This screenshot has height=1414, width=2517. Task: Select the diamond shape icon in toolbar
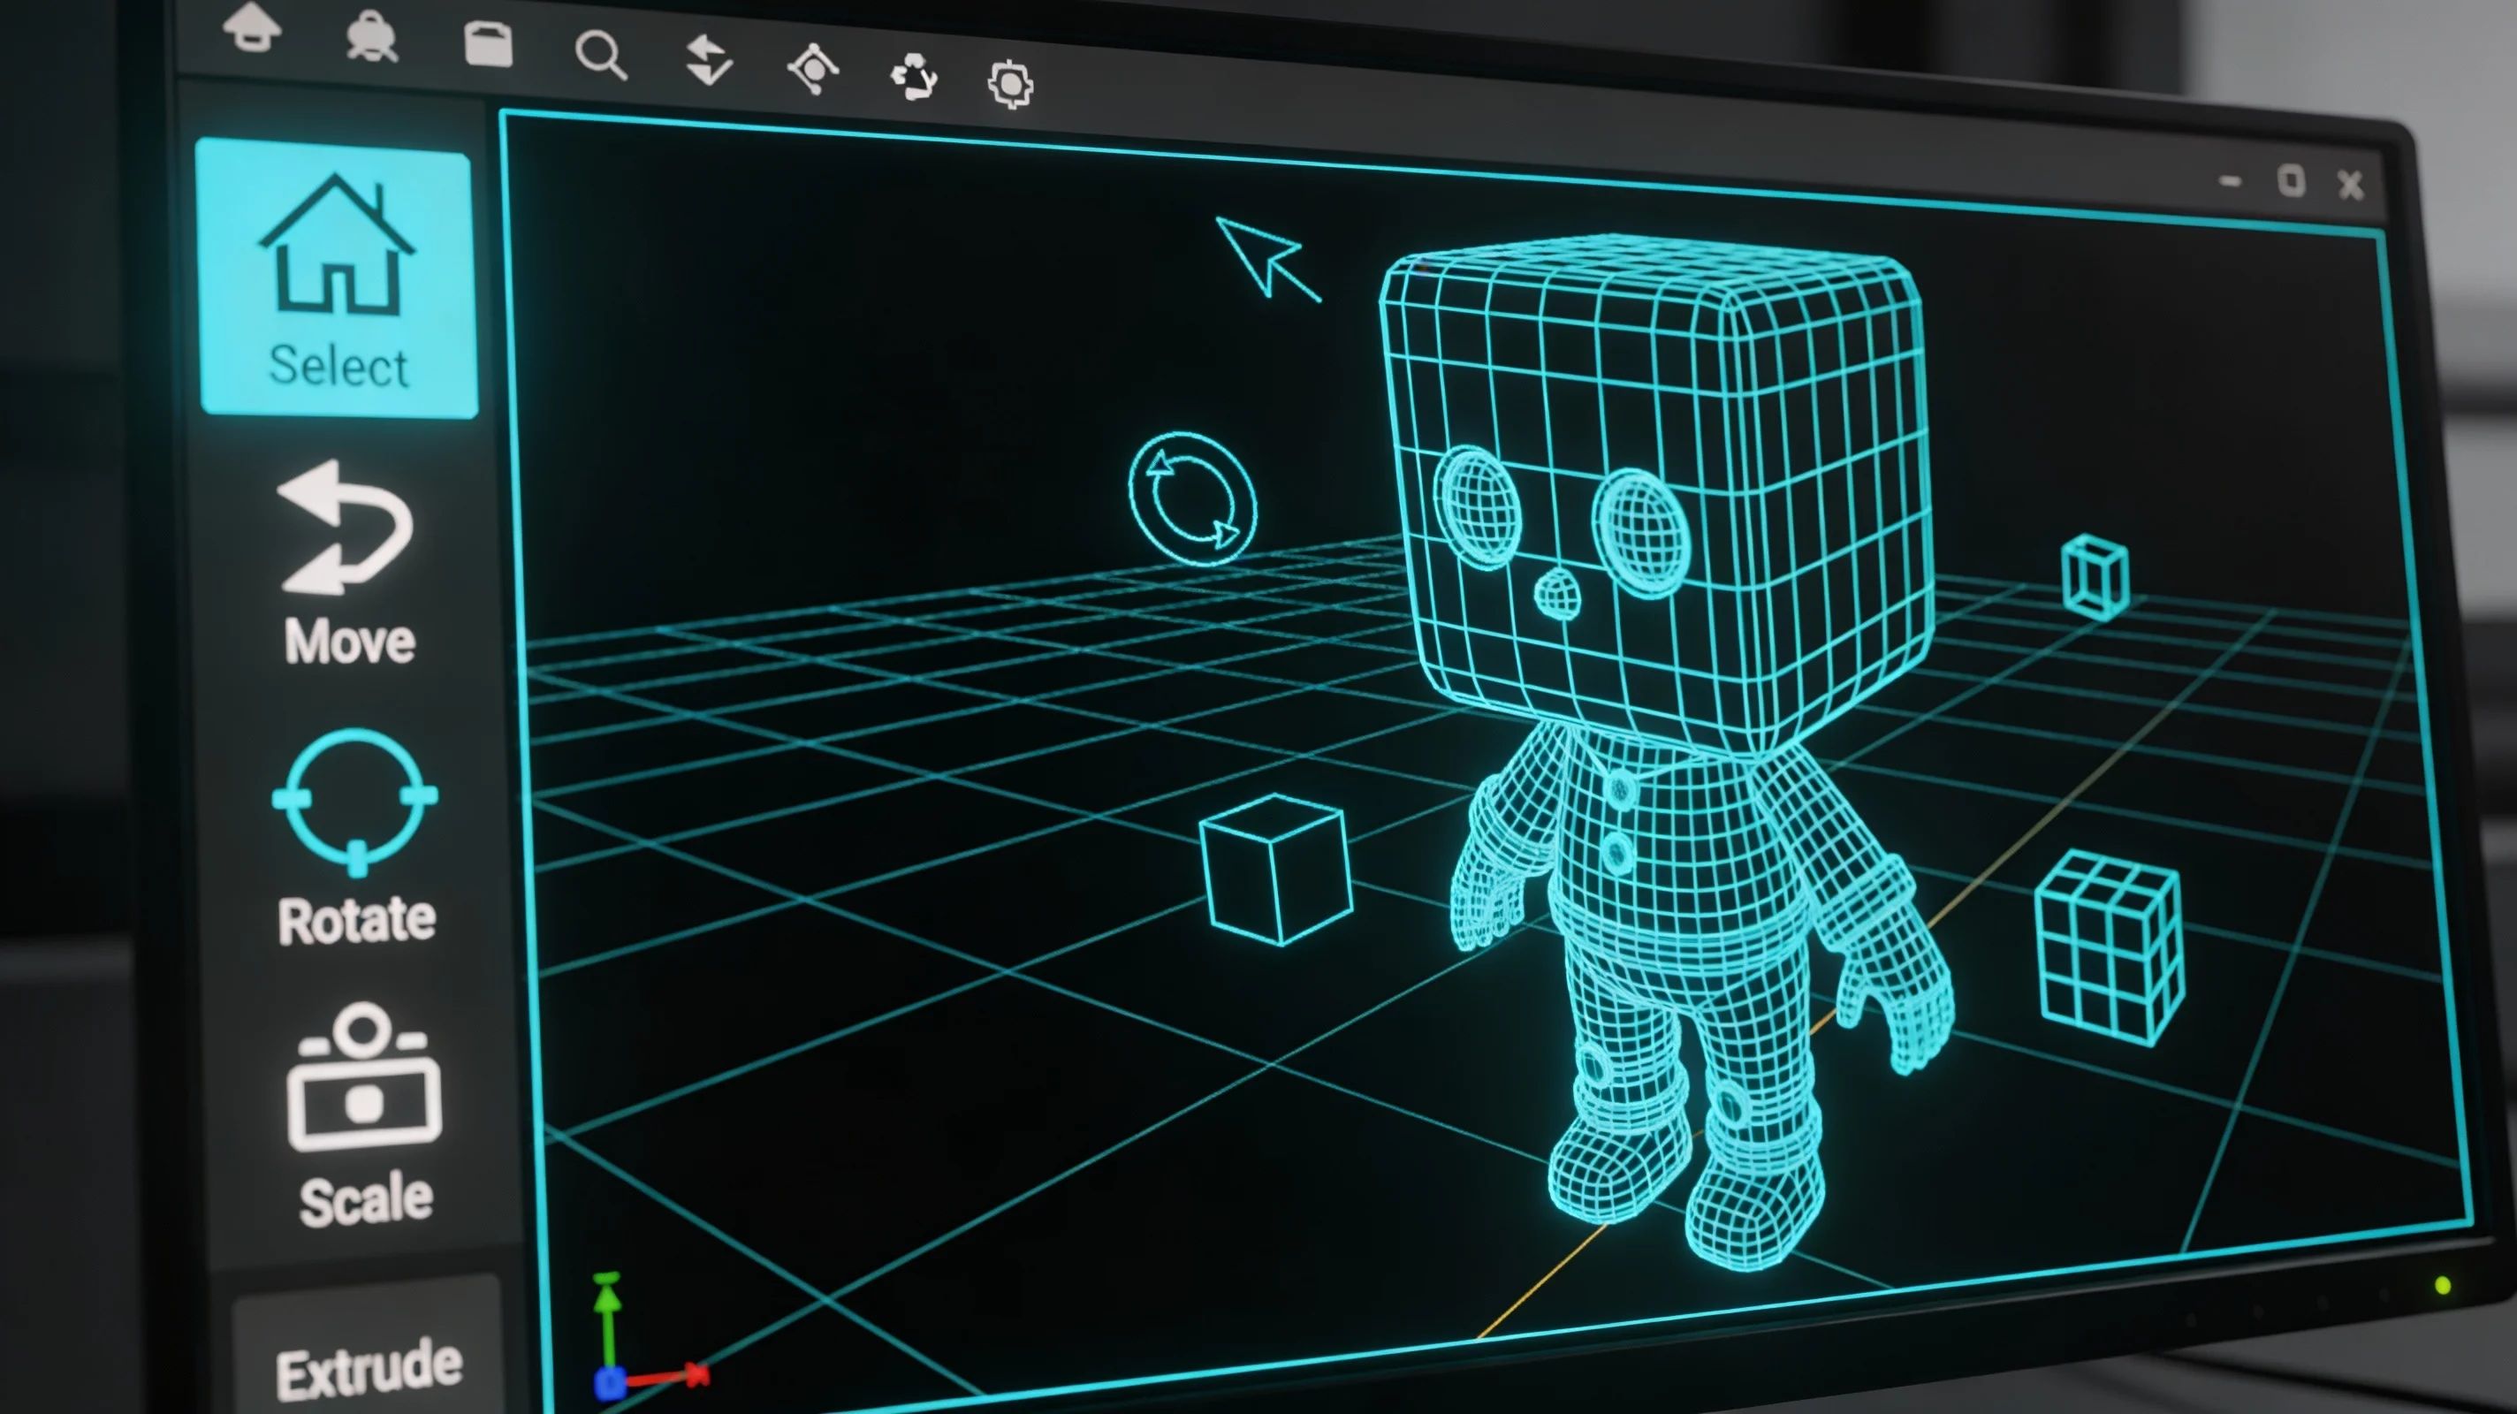pyautogui.click(x=813, y=68)
